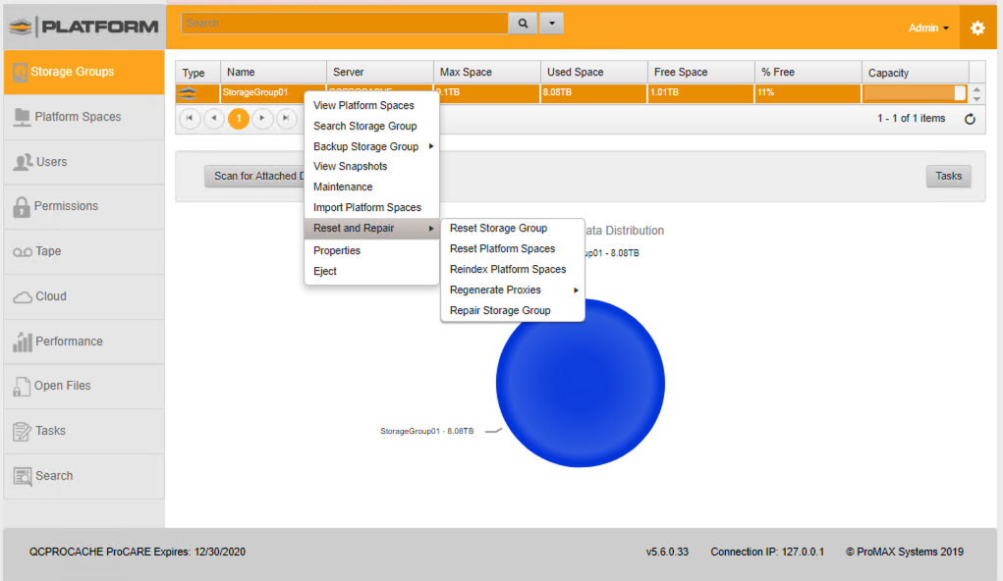This screenshot has width=1003, height=581.
Task: Open Permissions section in sidebar
Action: coord(84,206)
